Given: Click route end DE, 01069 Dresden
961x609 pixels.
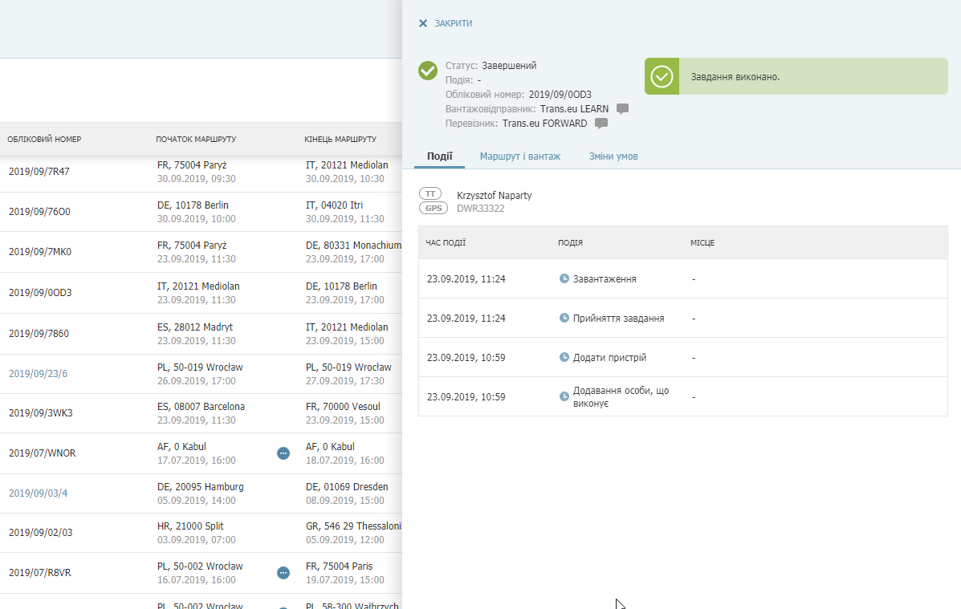Looking at the screenshot, I should click(x=347, y=486).
